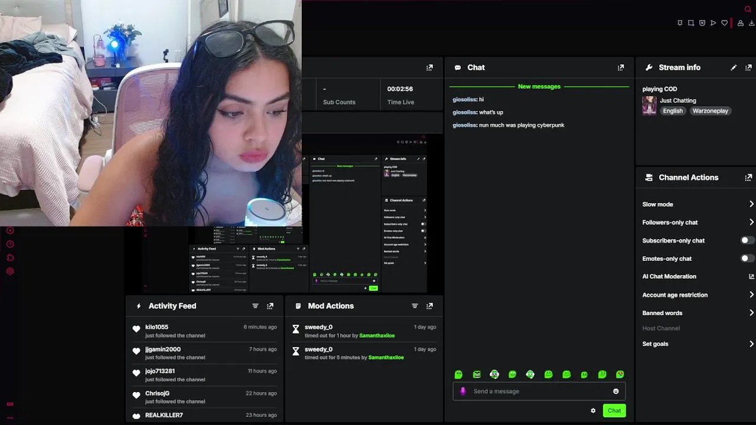
Task: Click the New messages divider in chat
Action: 539,86
